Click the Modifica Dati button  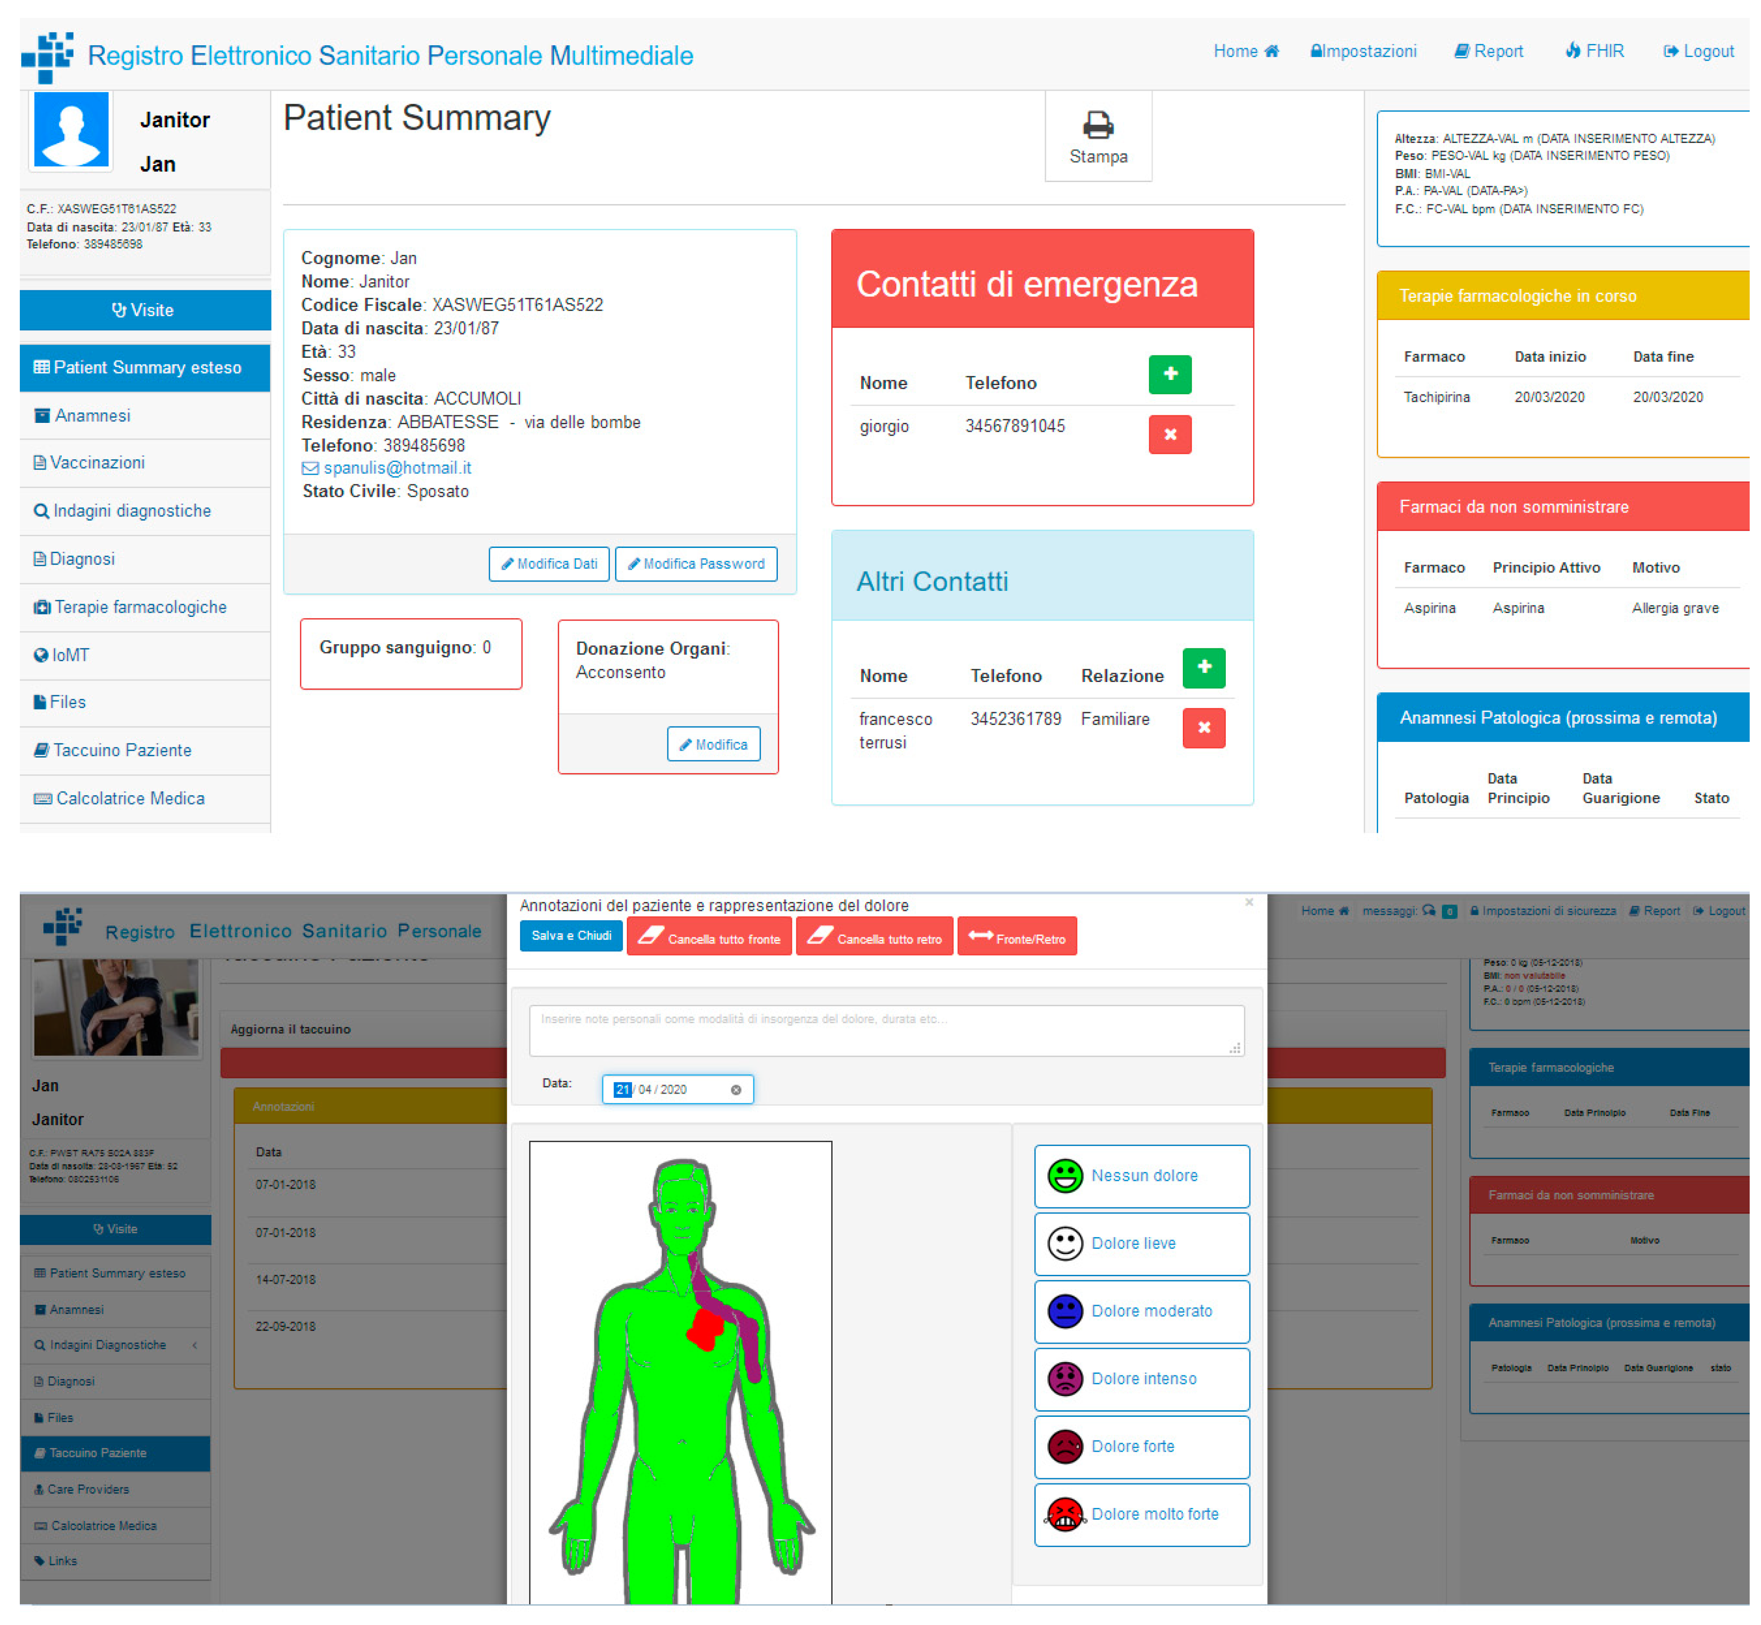tap(548, 564)
